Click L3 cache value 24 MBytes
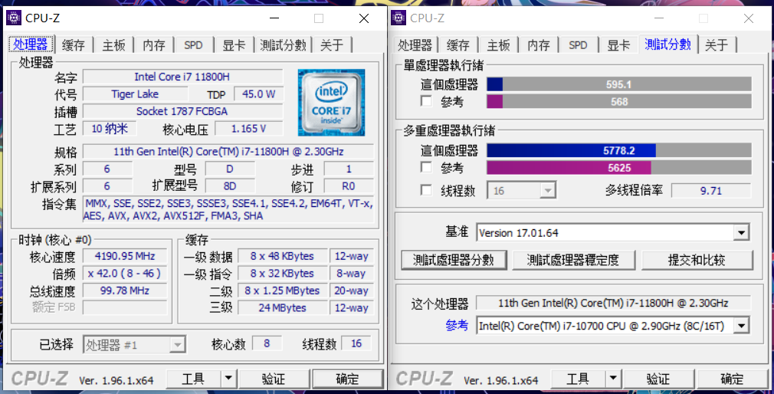The width and height of the screenshot is (774, 394). tap(282, 307)
